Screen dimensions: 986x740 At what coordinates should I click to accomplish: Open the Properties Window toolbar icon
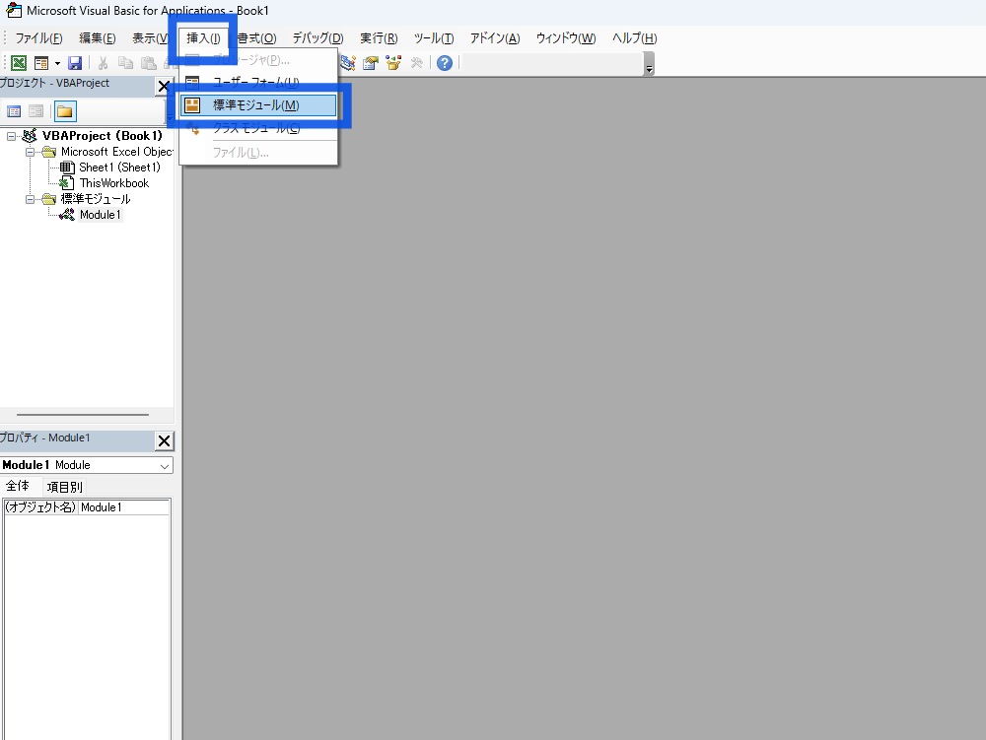[372, 63]
